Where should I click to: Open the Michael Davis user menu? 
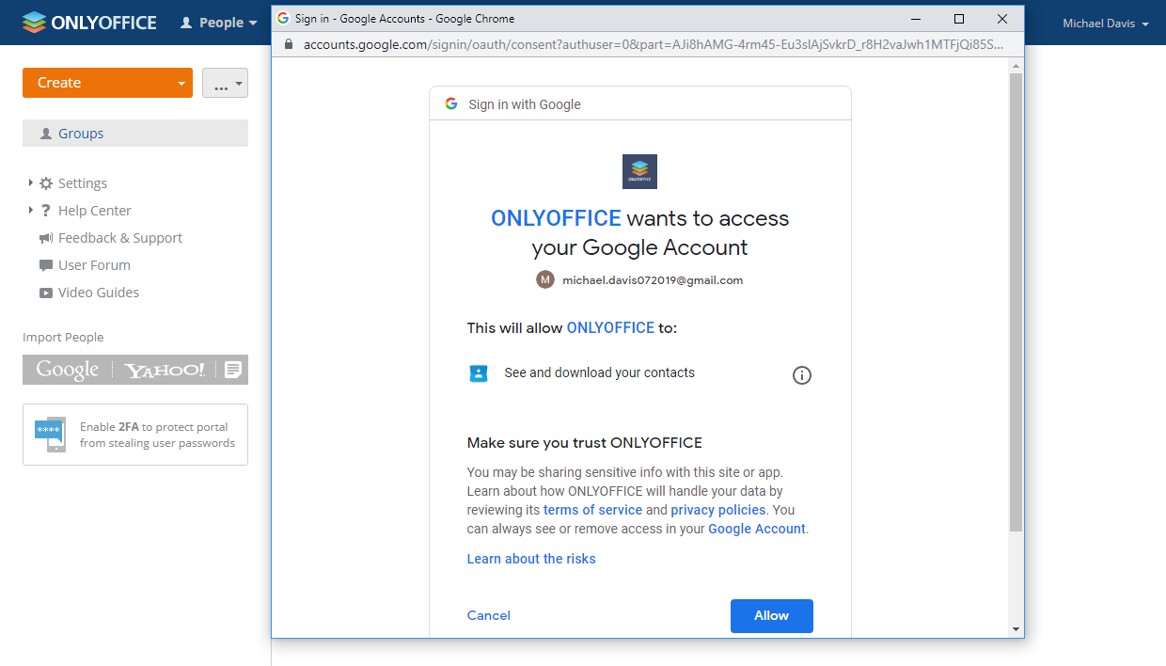pos(1105,23)
